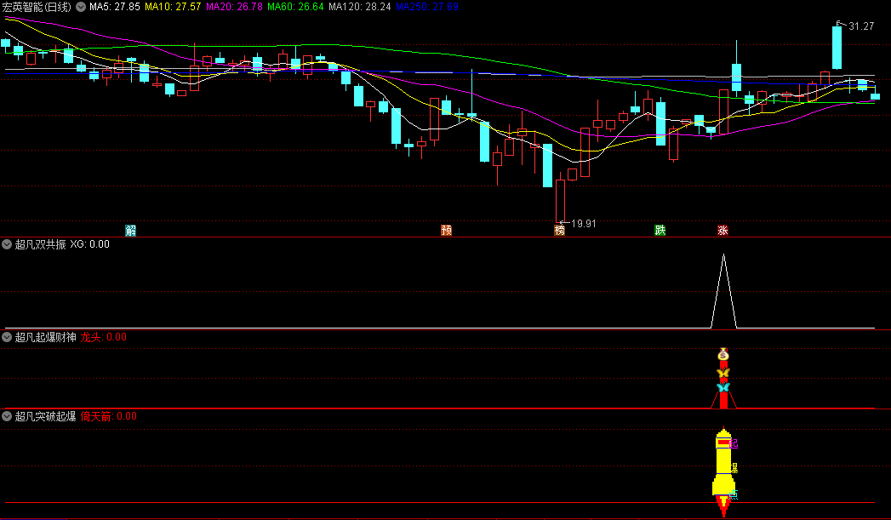This screenshot has height=520, width=891.
Task: Click the orange butterfly signal icon
Action: pyautogui.click(x=723, y=373)
